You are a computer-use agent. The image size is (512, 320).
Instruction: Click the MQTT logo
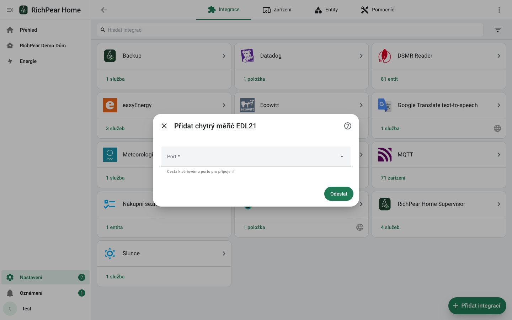click(385, 155)
